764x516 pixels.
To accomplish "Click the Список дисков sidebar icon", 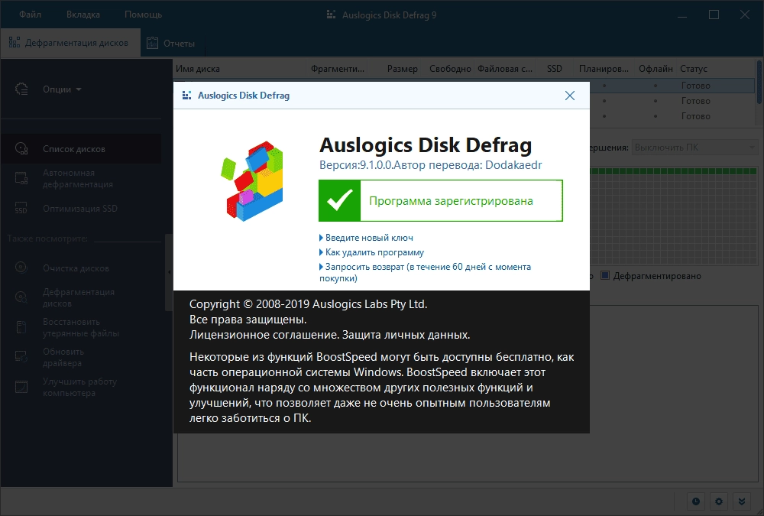I will [x=21, y=149].
